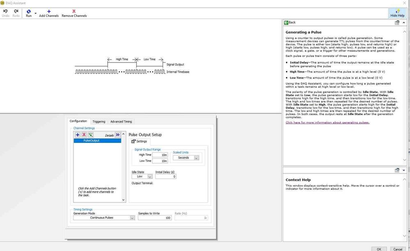This screenshot has width=410, height=251.
Task: Switch to the Triggering tab
Action: [x=99, y=122]
